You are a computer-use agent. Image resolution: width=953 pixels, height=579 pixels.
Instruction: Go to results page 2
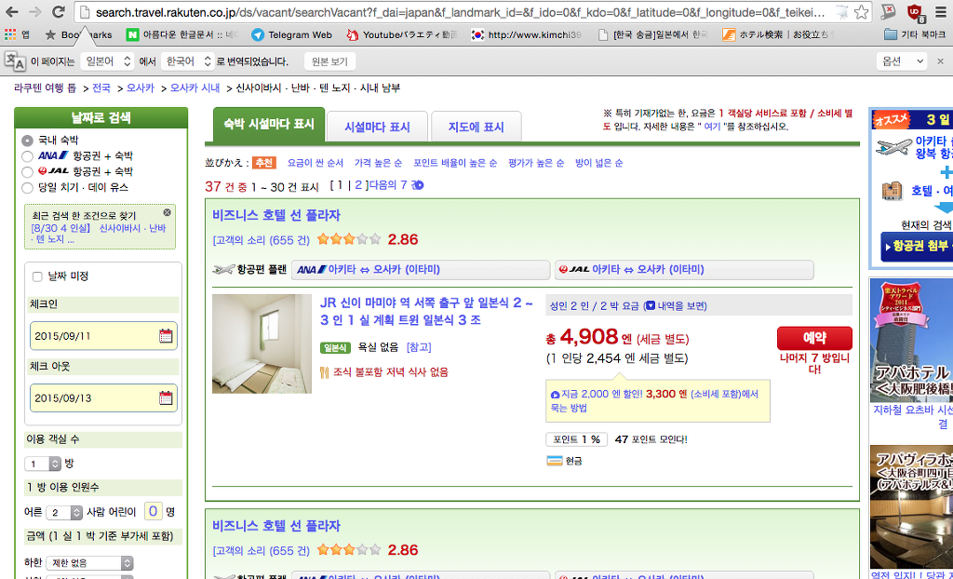(358, 185)
